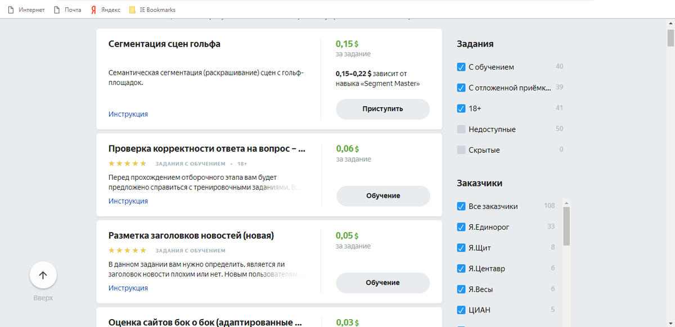This screenshot has height=327, width=675.
Task: Click Обучение for Проверка корректности task
Action: 383,196
